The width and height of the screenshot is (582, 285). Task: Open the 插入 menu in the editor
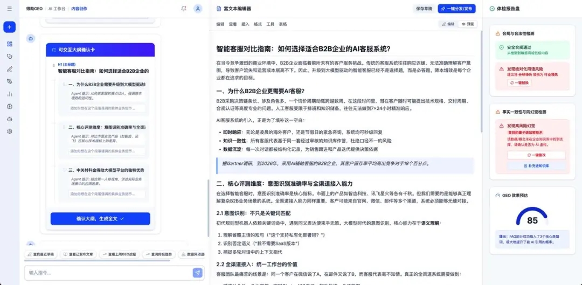[x=245, y=24]
